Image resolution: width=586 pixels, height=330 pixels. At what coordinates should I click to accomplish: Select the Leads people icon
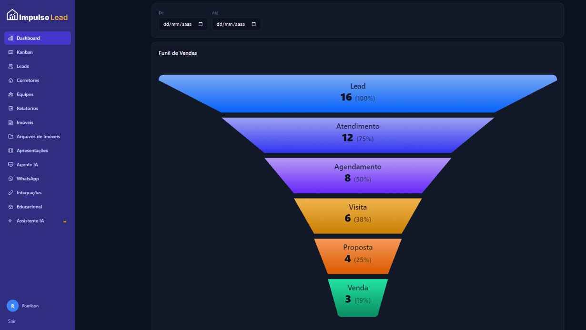coord(10,66)
